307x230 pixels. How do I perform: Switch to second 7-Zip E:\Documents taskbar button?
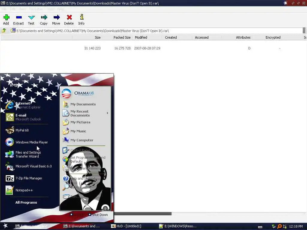tap(81, 226)
